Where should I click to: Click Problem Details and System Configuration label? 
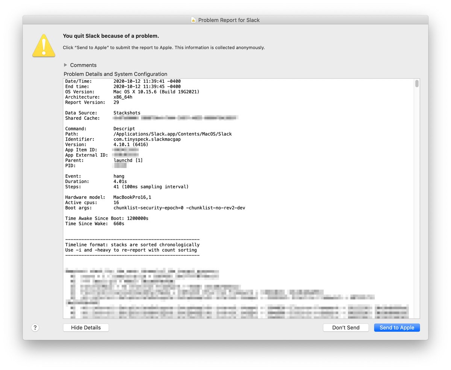[x=115, y=74]
